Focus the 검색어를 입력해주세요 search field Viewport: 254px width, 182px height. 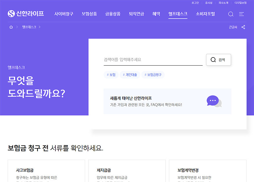click(153, 60)
